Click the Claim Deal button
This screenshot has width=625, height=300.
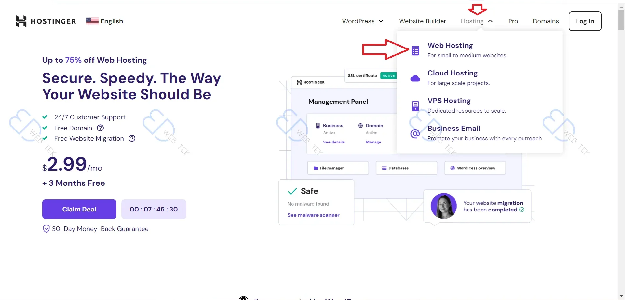[79, 209]
